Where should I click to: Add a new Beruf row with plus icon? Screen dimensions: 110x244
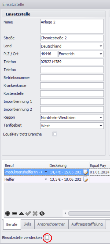tap(7, 213)
